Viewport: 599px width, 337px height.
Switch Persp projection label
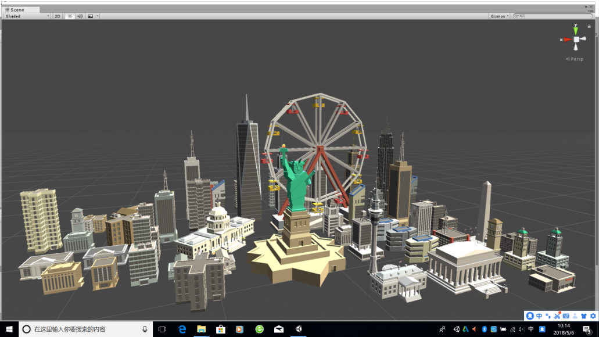[575, 59]
